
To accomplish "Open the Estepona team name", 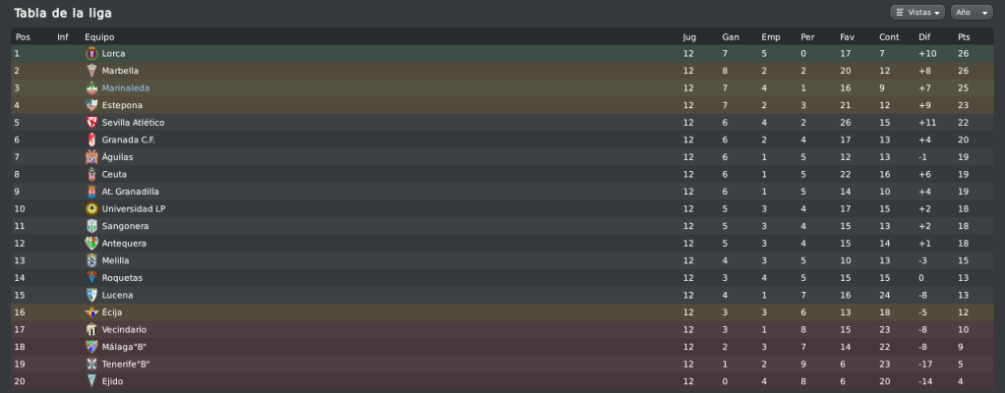I will (x=122, y=105).
